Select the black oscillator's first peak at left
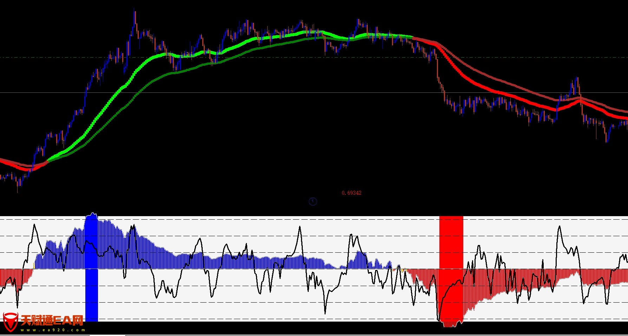Screen dimensions: 628x336 (x=34, y=225)
